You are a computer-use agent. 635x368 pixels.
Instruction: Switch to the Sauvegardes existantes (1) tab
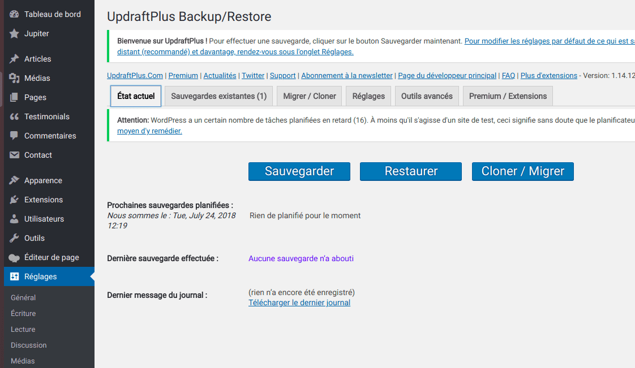click(218, 96)
